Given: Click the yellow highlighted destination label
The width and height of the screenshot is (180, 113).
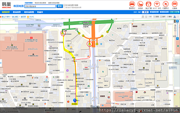Looking at the screenshot, I should 75,104.
